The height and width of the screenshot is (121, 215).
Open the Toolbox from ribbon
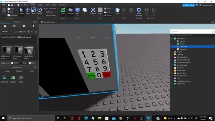71,11
